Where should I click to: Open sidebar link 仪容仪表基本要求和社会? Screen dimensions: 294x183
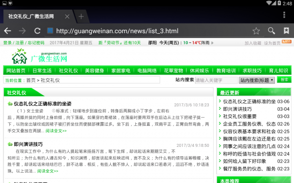pos(249,131)
